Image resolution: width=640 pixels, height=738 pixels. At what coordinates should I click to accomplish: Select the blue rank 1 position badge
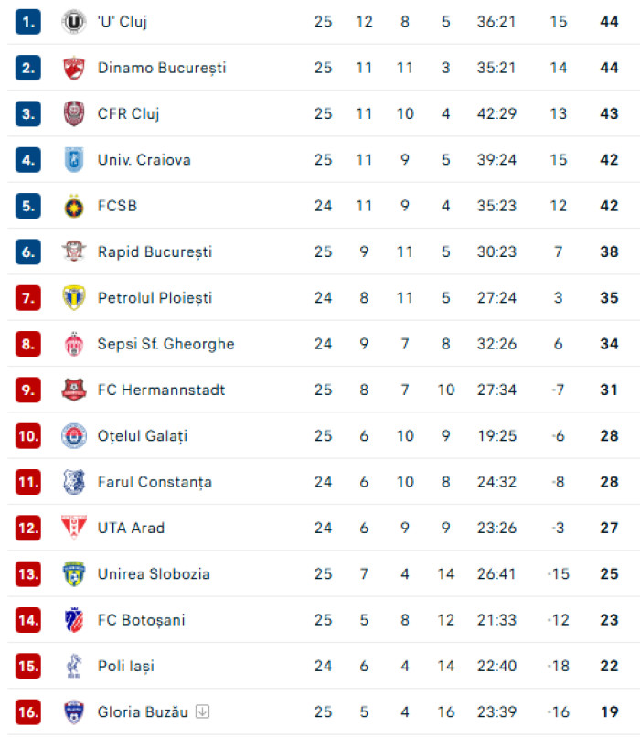(28, 22)
